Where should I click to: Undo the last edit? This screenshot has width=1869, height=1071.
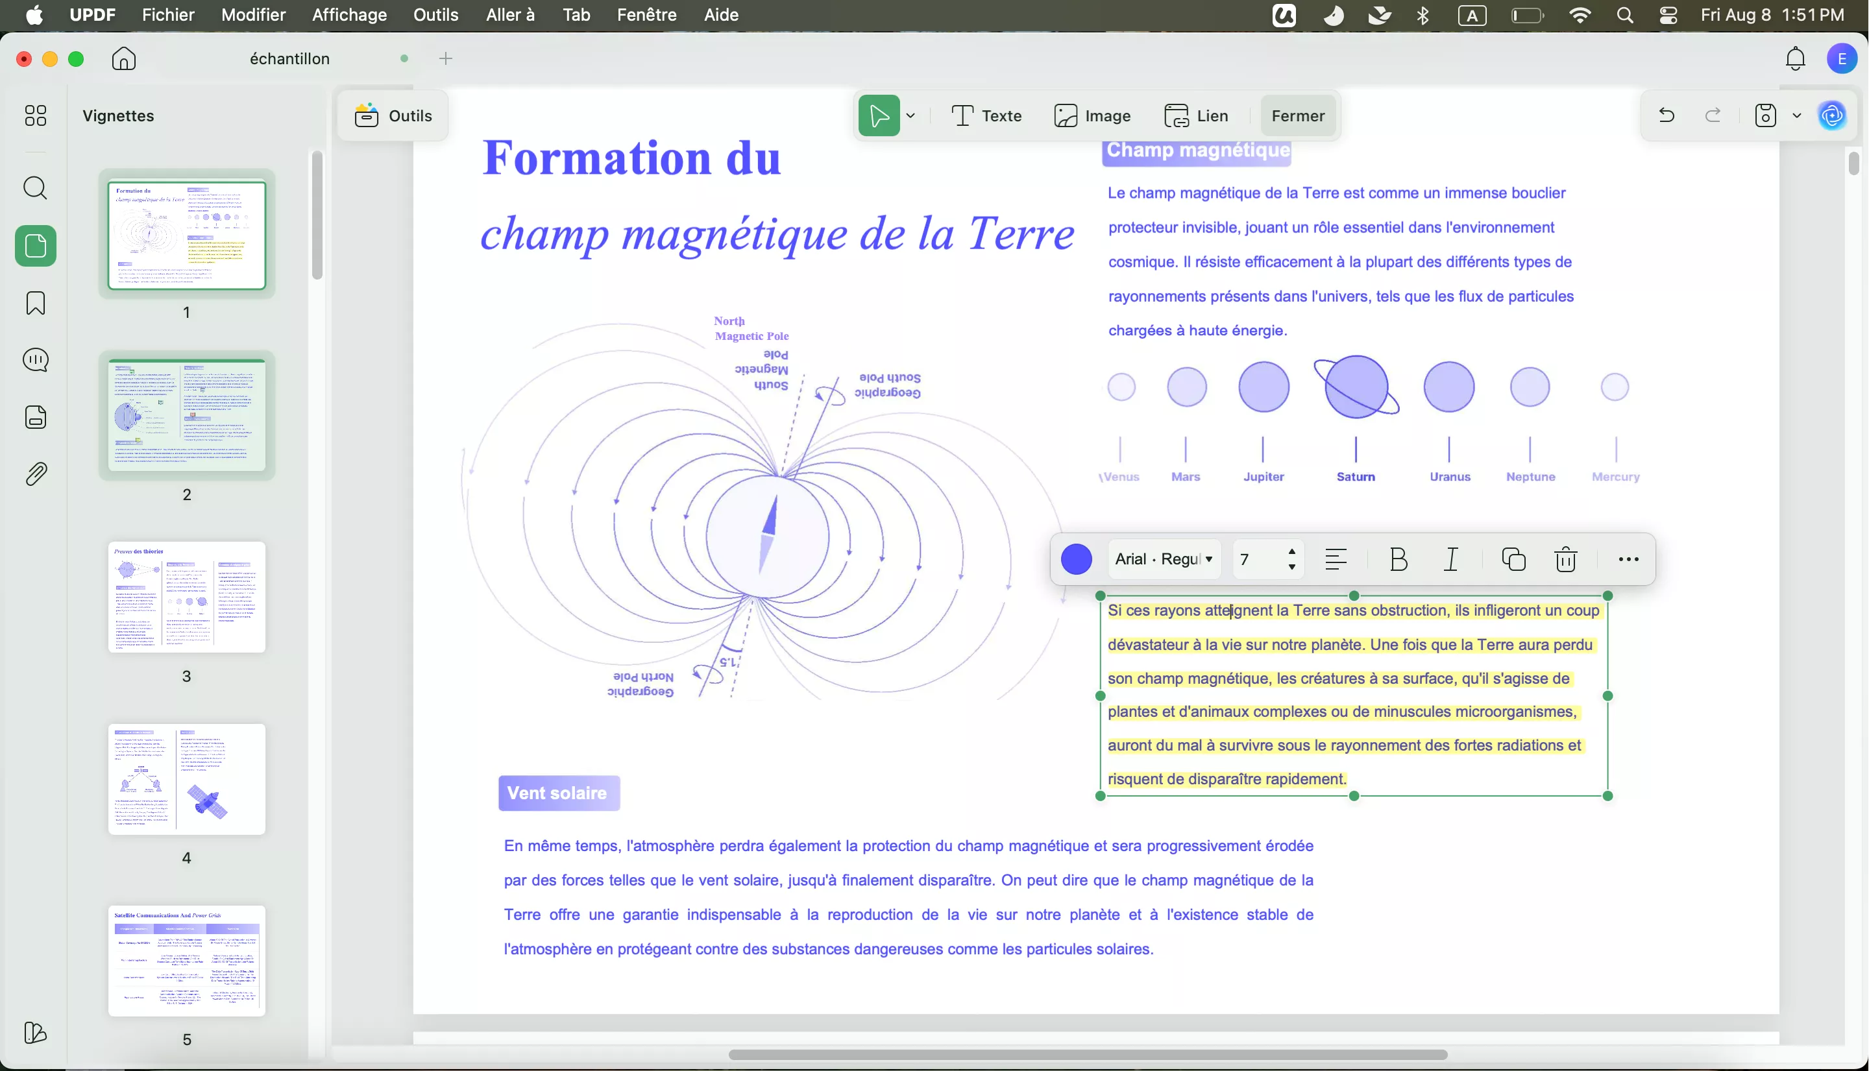click(1666, 115)
